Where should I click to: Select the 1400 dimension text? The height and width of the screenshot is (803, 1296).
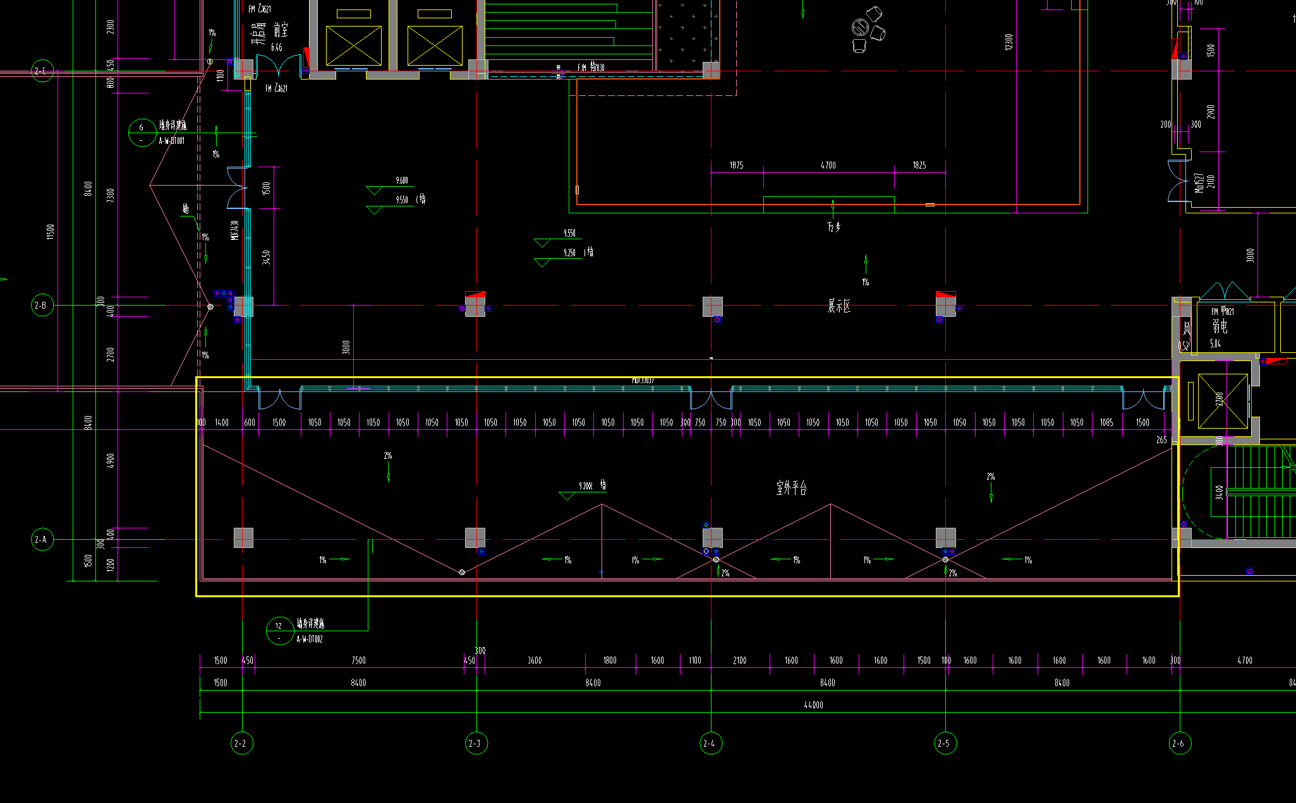[x=221, y=422]
